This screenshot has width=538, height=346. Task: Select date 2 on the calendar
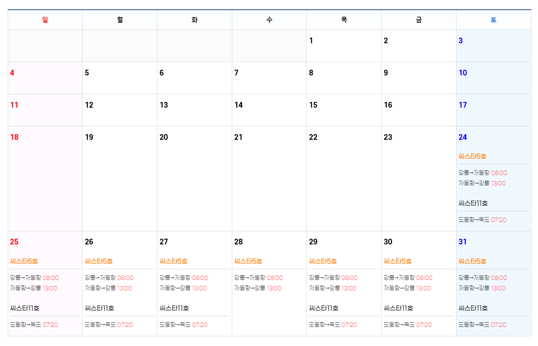[x=386, y=41]
